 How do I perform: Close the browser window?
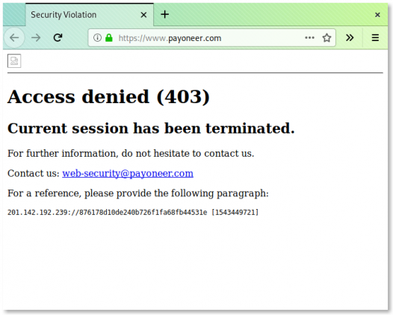(377, 15)
